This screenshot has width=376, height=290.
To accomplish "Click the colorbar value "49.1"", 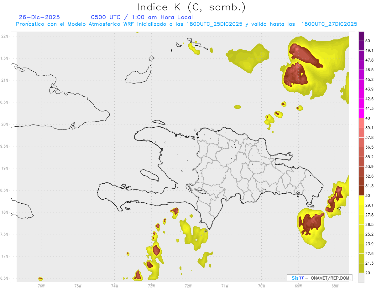I will coord(370,50).
